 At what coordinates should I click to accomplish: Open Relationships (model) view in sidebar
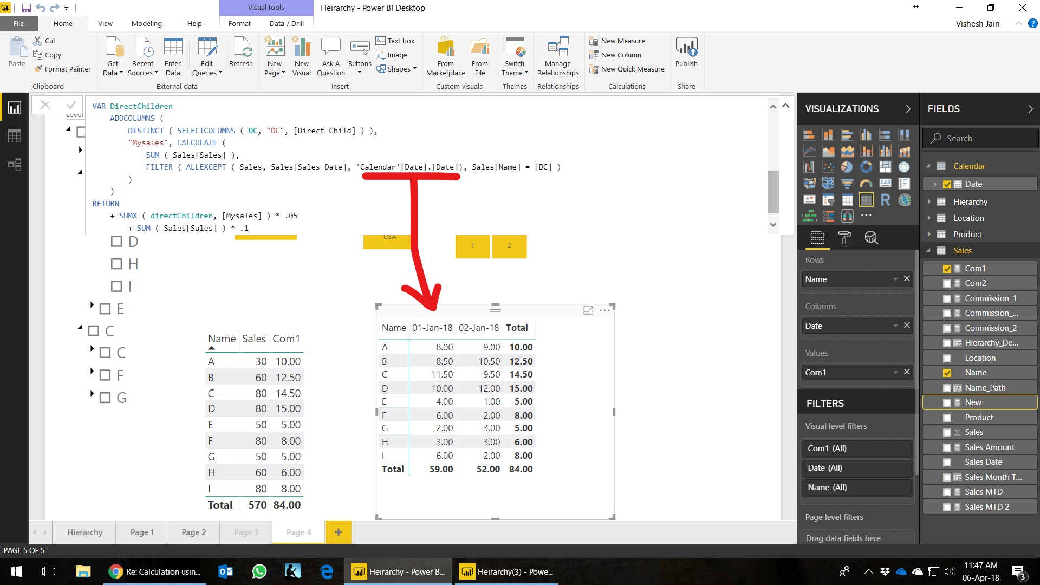pyautogui.click(x=15, y=165)
